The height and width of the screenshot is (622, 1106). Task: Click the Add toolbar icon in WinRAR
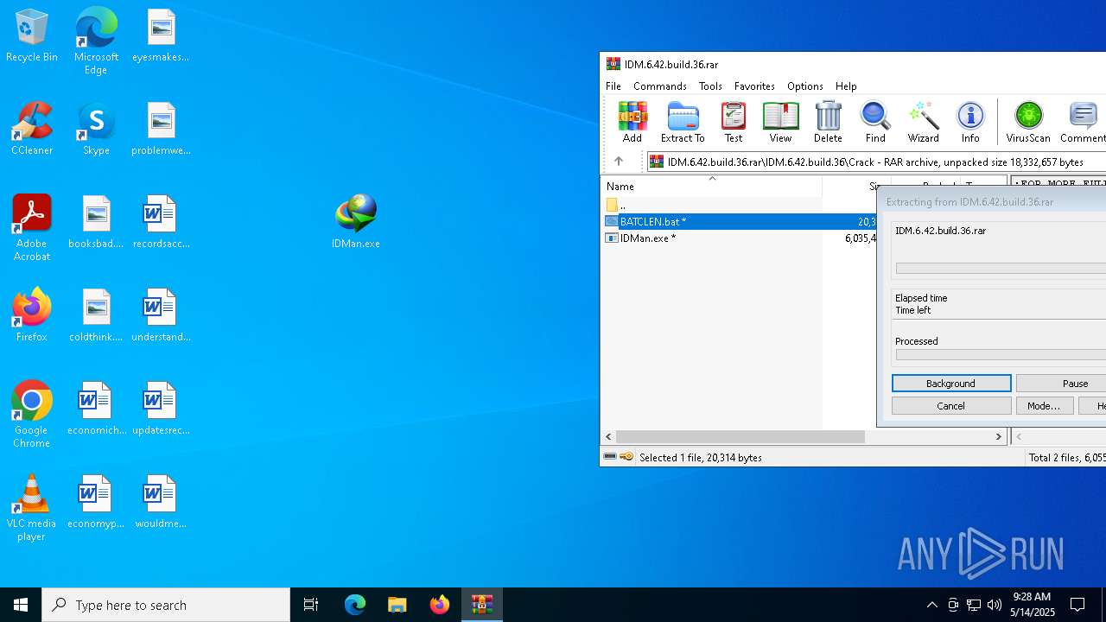coord(632,122)
